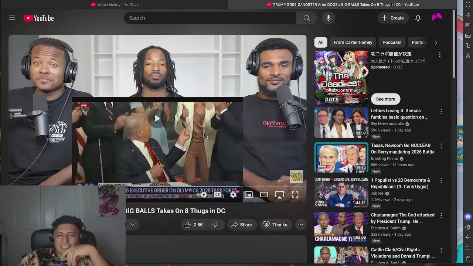Viewport: 473px width, 266px height.
Task: Click the side panel stacked layers icon
Action: click(468, 56)
